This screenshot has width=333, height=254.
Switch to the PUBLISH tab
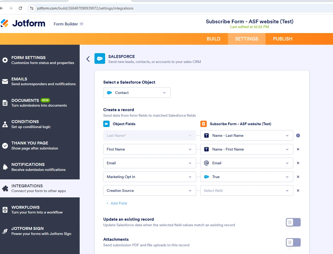point(282,39)
